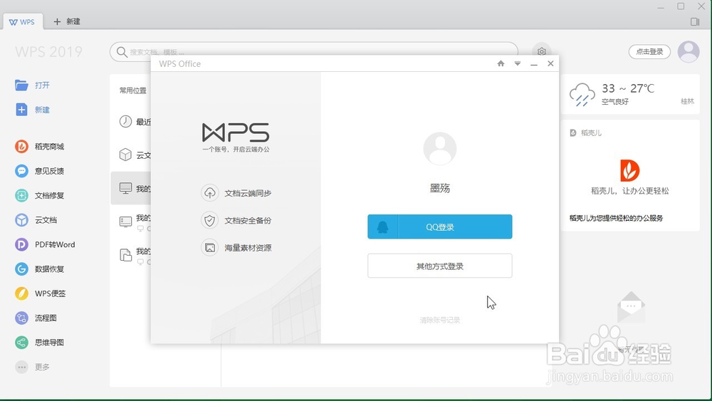Viewport: 712px width, 401px height.
Task: Click the 墨殇 account avatar
Action: pyautogui.click(x=439, y=149)
